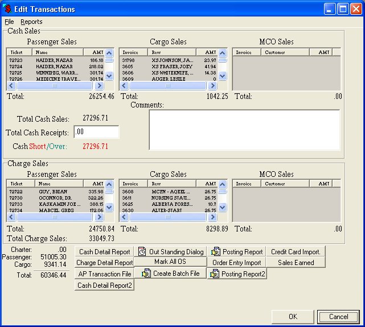This screenshot has width=365, height=327.
Task: Minimize the Edit Transactions window
Action: point(329,9)
